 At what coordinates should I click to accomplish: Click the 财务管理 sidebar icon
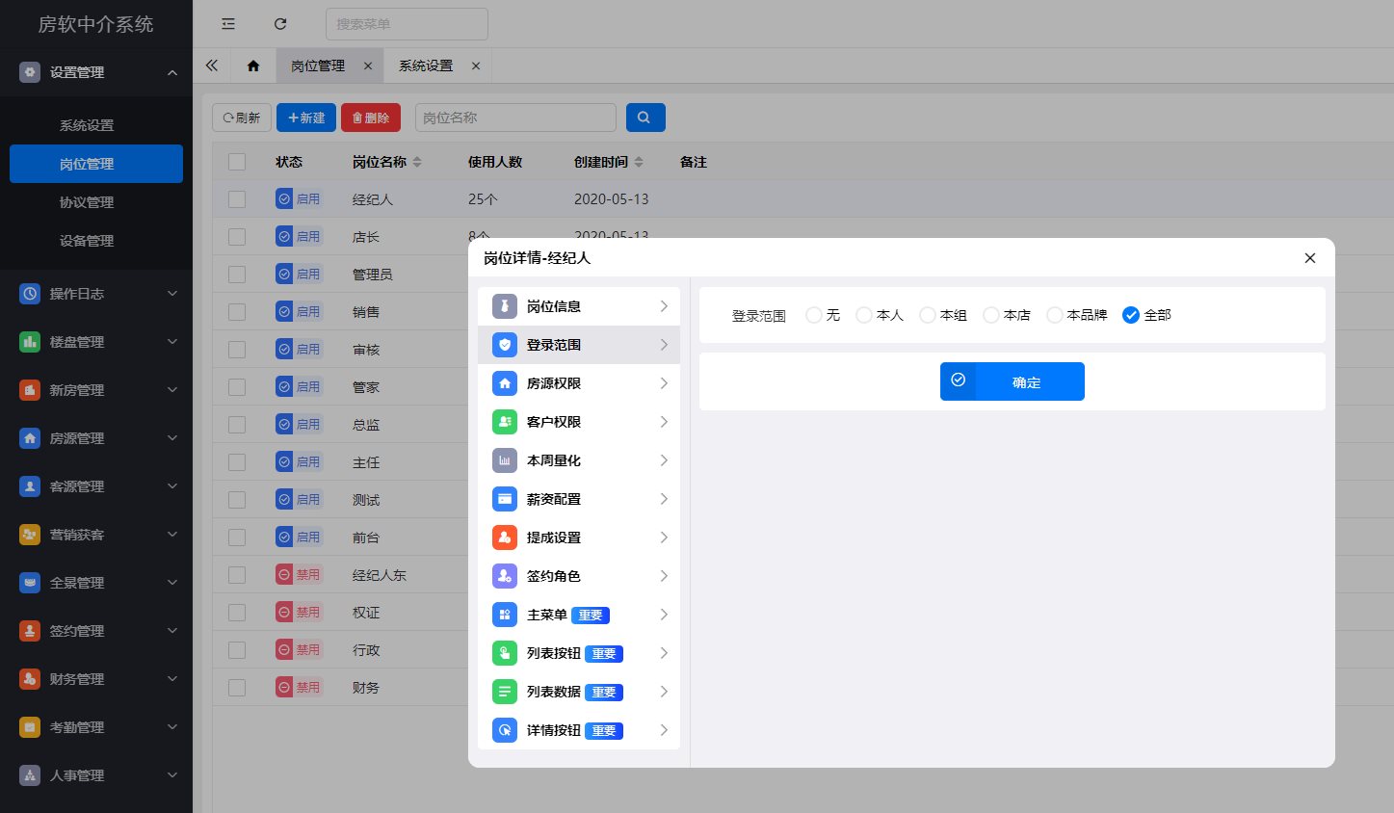click(30, 679)
